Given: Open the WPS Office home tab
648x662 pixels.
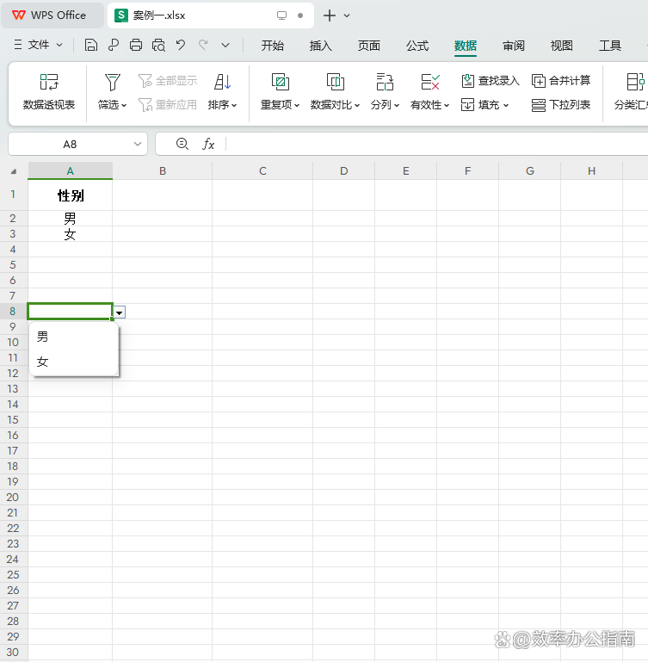Looking at the screenshot, I should pyautogui.click(x=52, y=15).
